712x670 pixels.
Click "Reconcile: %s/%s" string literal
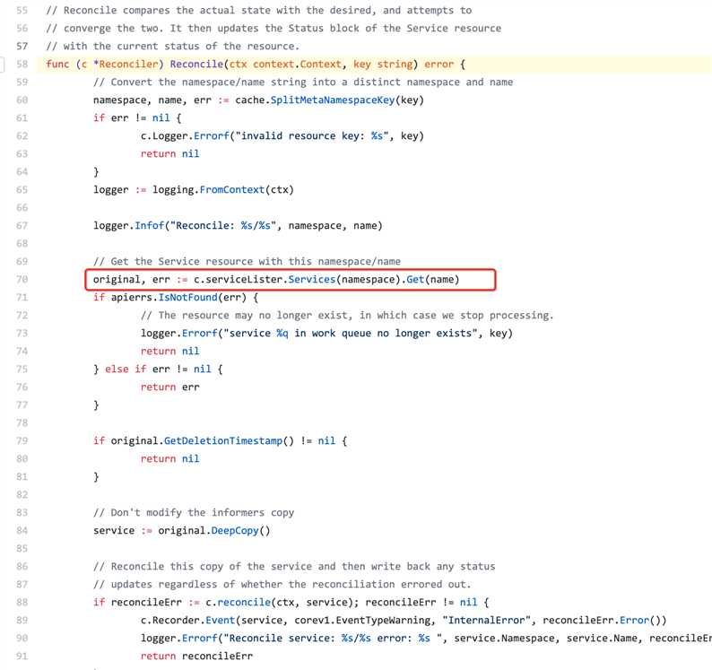pos(223,226)
